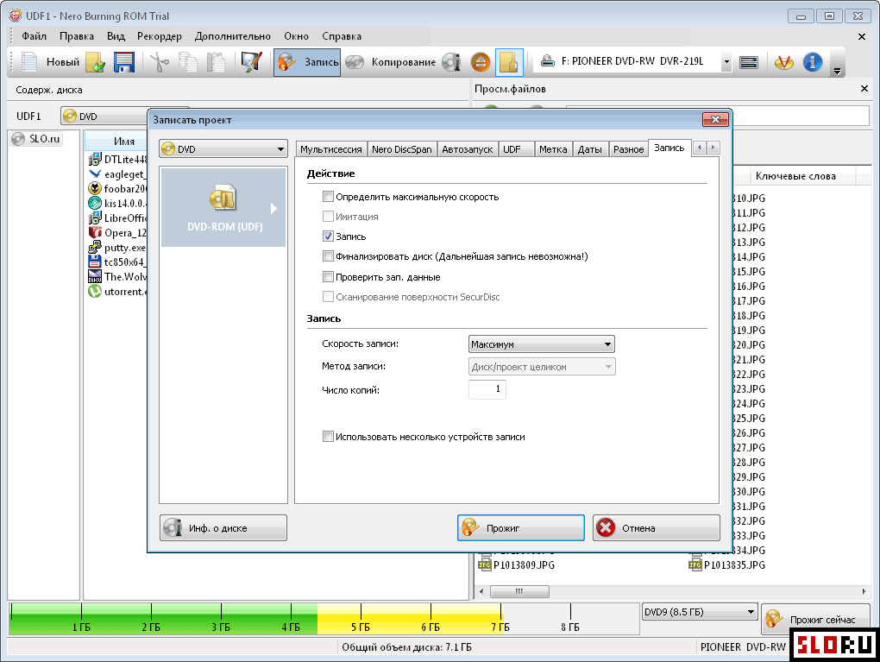This screenshot has height=662, width=880.
Task: Click the Прожиг сейчас button at bottom right
Action: tap(815, 620)
